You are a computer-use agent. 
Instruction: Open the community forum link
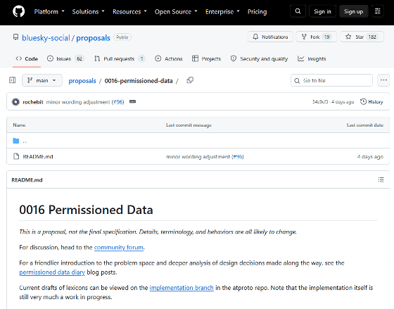coord(119,247)
